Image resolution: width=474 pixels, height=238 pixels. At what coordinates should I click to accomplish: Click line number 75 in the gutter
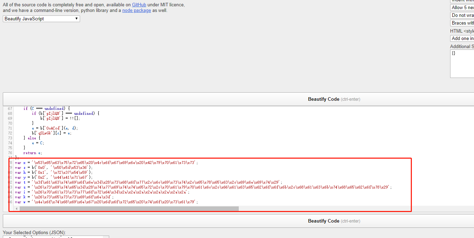10,148
